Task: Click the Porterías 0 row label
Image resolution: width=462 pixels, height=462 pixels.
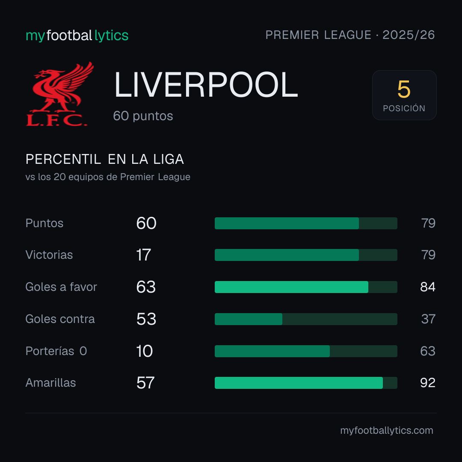Action: 56,351
